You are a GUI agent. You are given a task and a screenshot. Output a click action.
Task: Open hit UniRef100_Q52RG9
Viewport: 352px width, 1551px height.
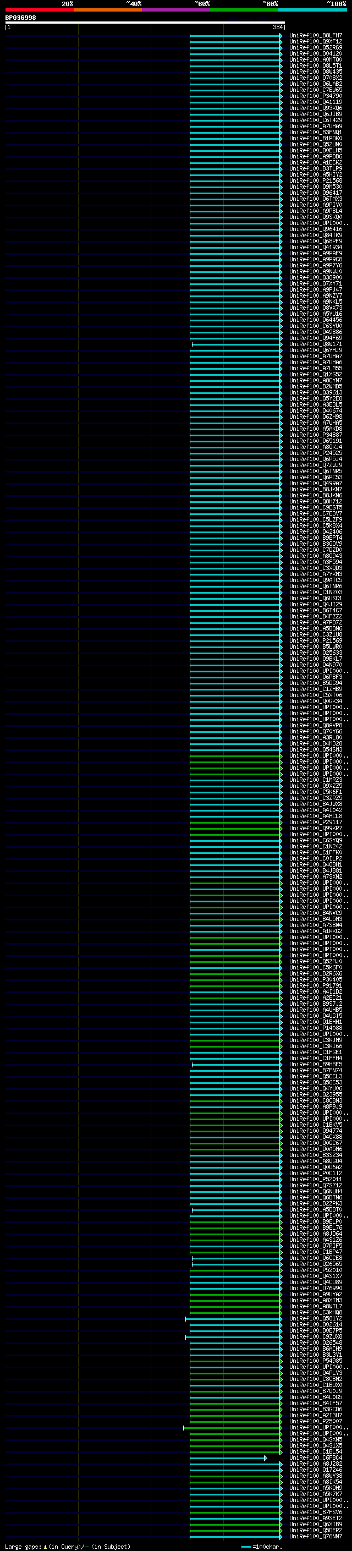(315, 47)
